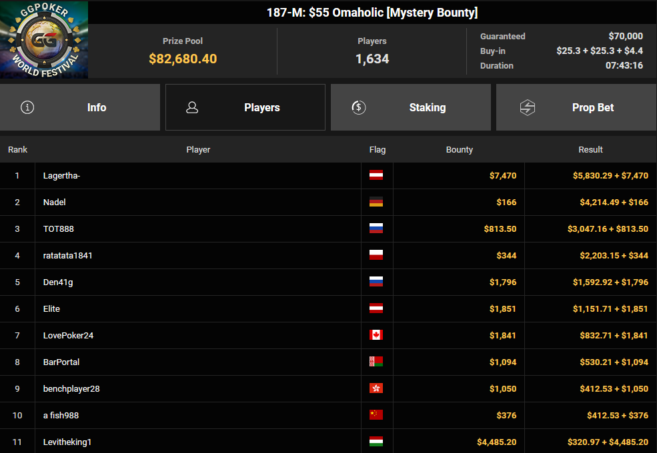Open the Staking tab
This screenshot has height=453, width=657.
click(411, 107)
